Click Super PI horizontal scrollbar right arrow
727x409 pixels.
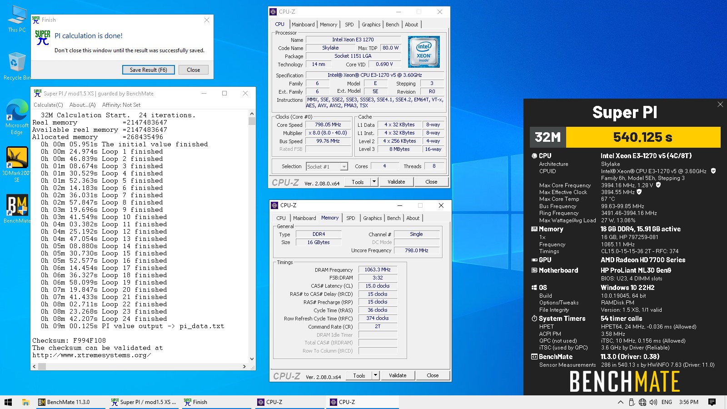(x=244, y=366)
